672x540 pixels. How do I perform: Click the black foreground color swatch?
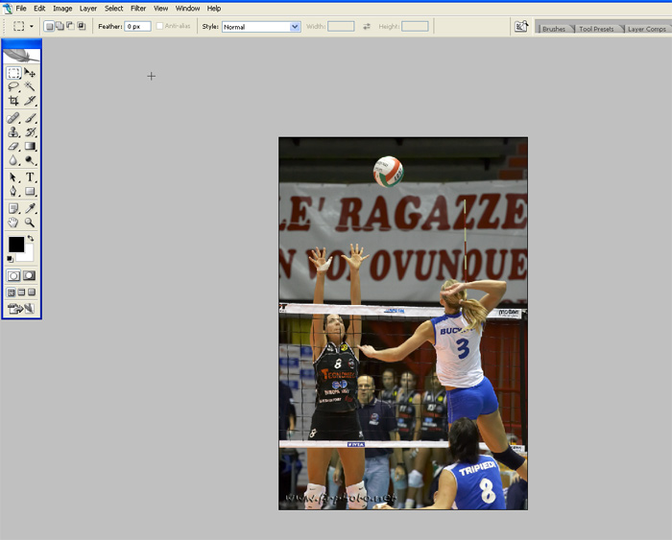(16, 245)
